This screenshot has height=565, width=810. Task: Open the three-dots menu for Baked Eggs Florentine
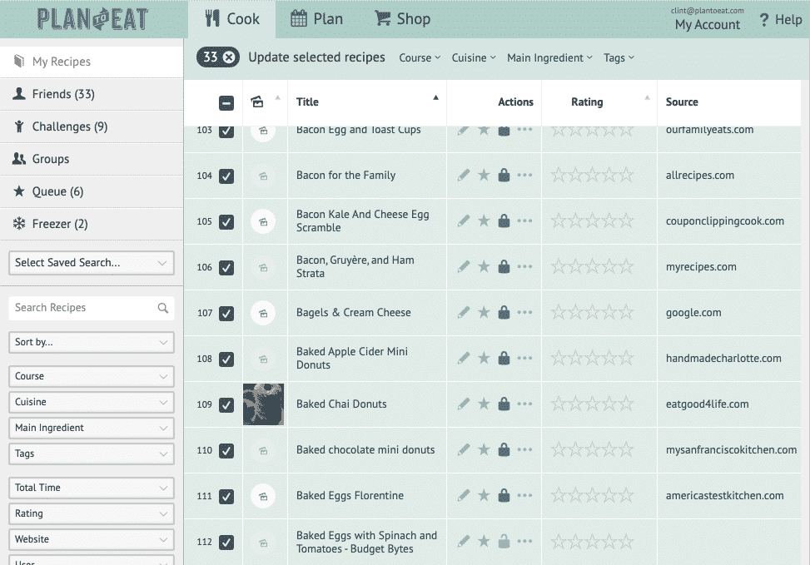point(524,496)
